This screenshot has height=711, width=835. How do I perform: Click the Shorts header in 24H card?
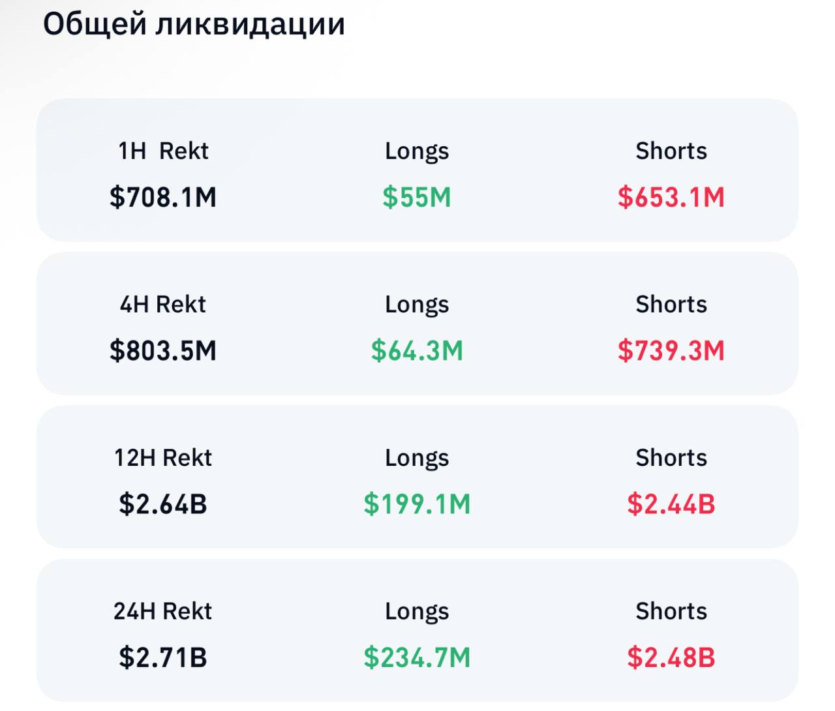671,611
